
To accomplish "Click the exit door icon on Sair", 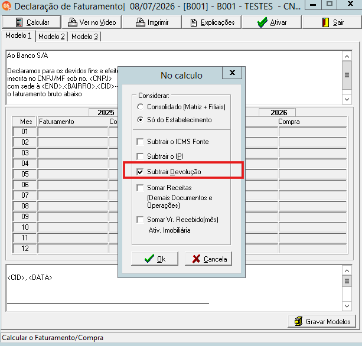I will [325, 22].
